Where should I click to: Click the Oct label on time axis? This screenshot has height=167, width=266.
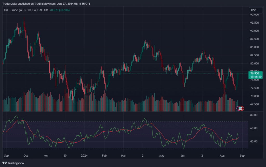pos(25,156)
